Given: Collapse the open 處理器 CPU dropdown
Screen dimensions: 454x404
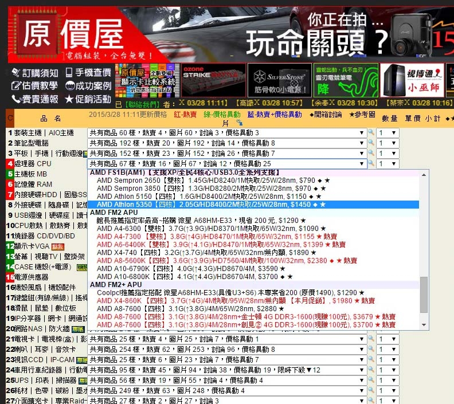Looking at the screenshot, I should (228, 164).
